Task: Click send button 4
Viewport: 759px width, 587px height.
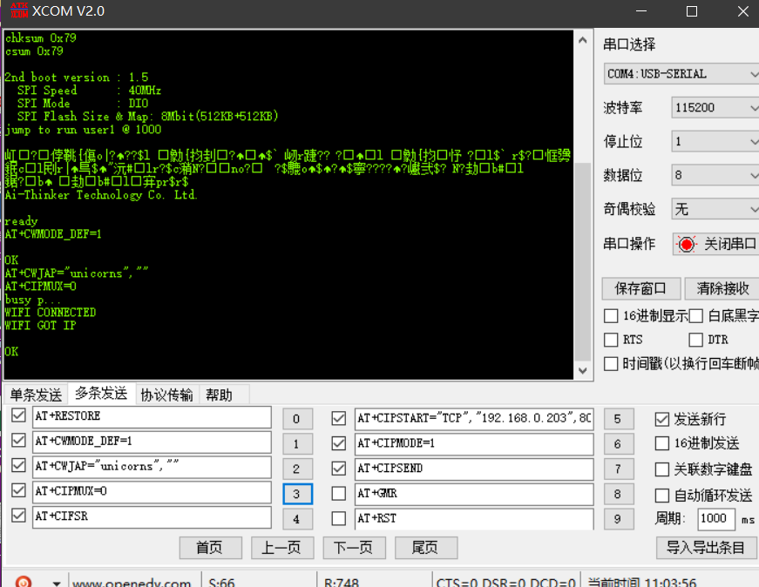Action: click(x=297, y=519)
